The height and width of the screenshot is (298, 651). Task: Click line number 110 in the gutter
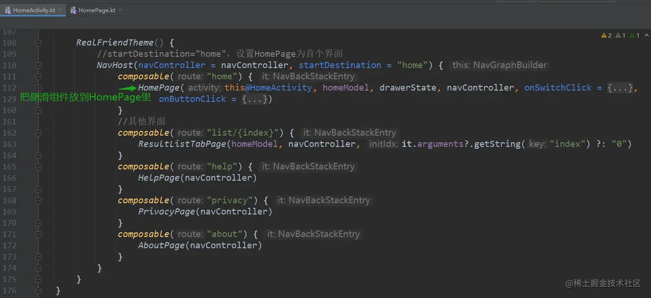(x=9, y=65)
